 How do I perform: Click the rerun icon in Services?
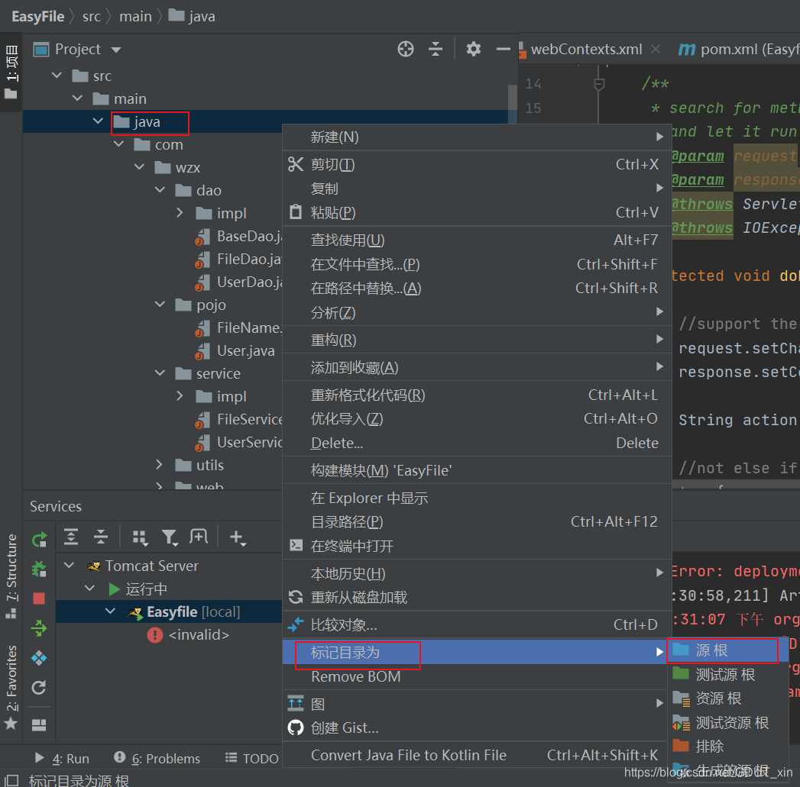[x=39, y=539]
